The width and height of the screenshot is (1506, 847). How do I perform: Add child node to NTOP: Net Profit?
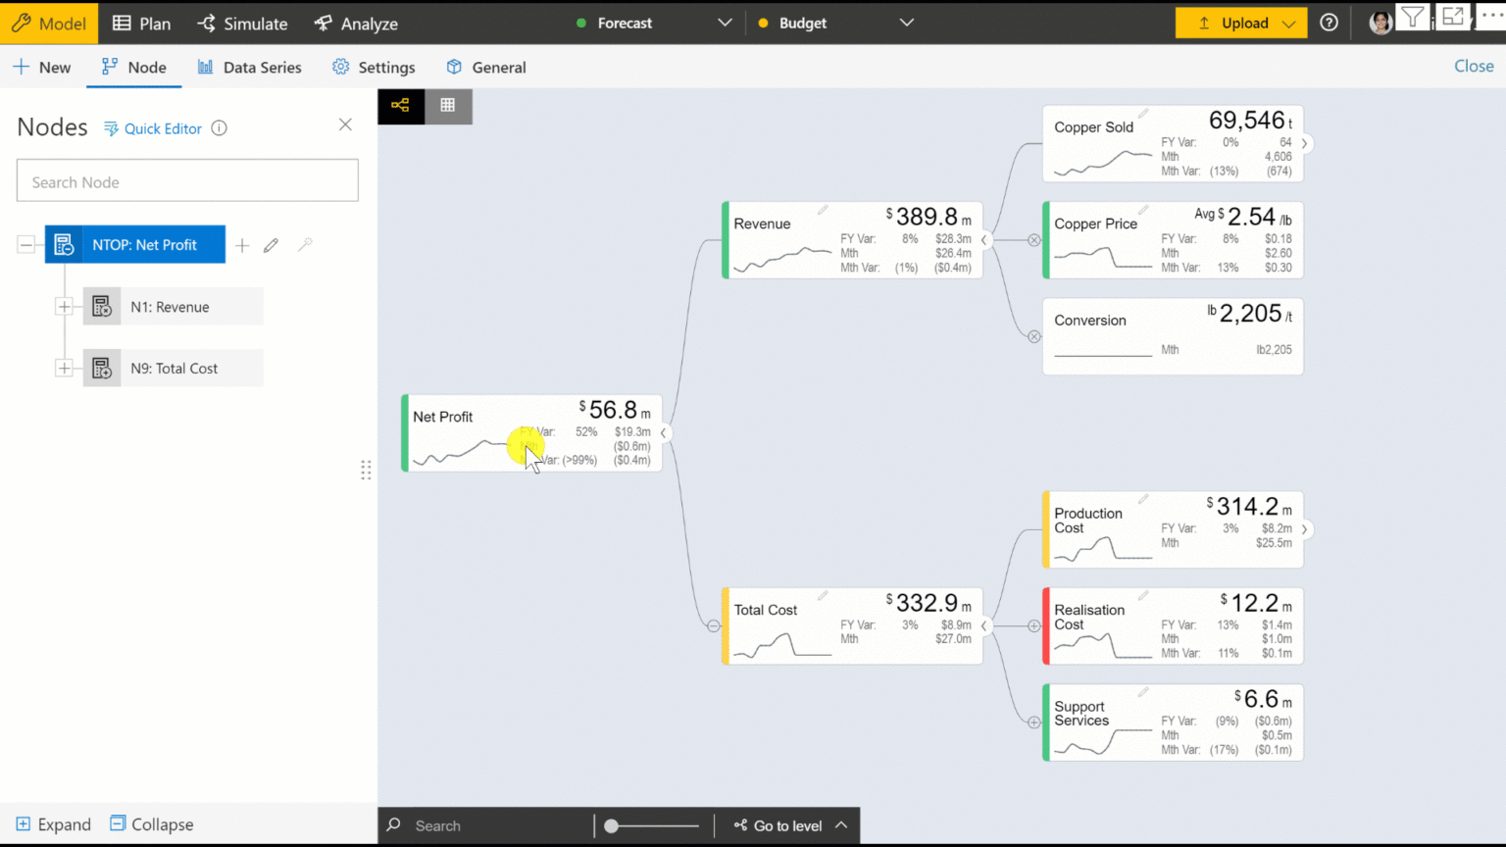coord(242,245)
